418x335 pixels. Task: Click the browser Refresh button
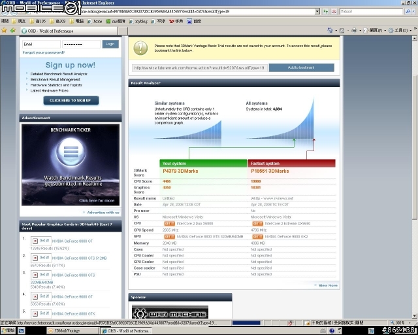coord(325,12)
